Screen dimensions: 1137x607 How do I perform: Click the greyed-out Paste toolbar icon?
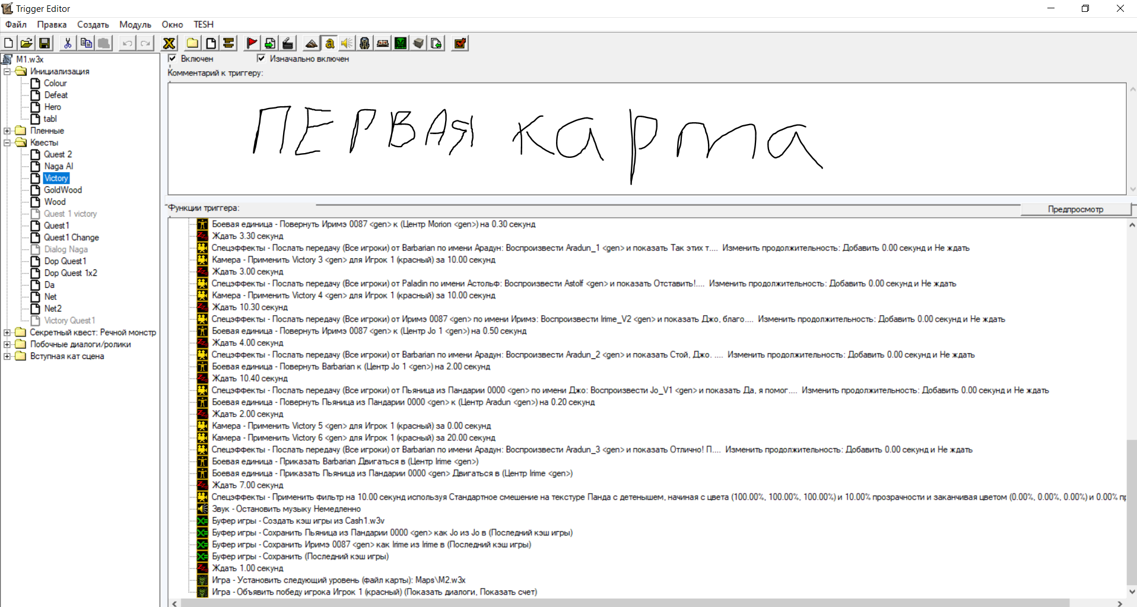pos(104,43)
